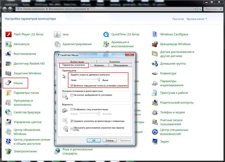Open Защитник Windows icon

point(8,73)
